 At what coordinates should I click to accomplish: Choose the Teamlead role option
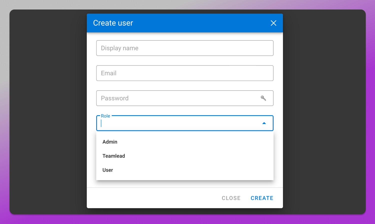tap(185, 156)
